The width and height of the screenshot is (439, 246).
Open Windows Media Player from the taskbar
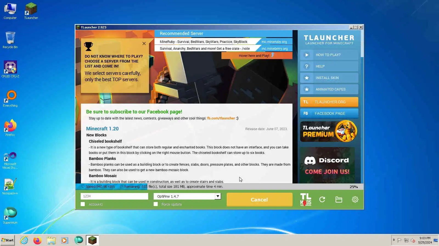tap(65, 240)
